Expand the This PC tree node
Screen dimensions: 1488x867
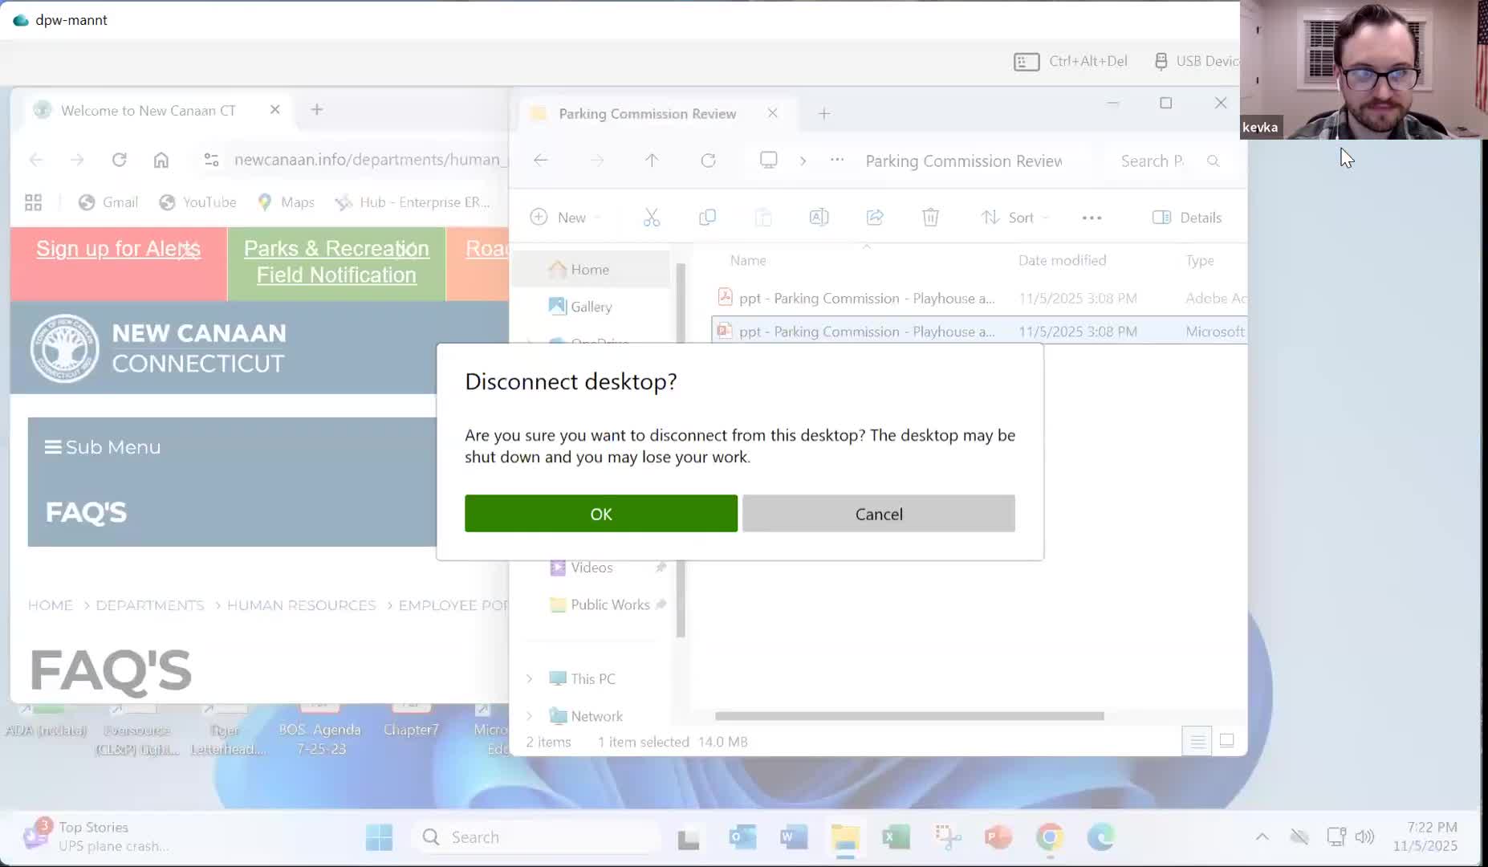pos(530,679)
